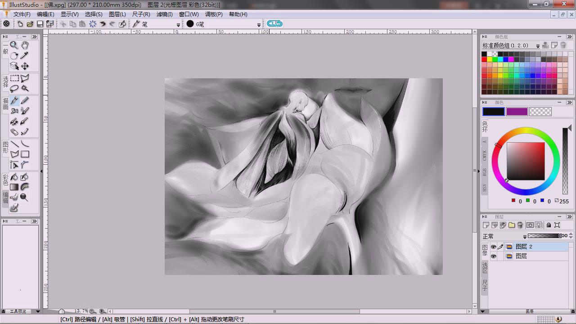
Task: Select the Polygon selection tool
Action: coord(25,78)
